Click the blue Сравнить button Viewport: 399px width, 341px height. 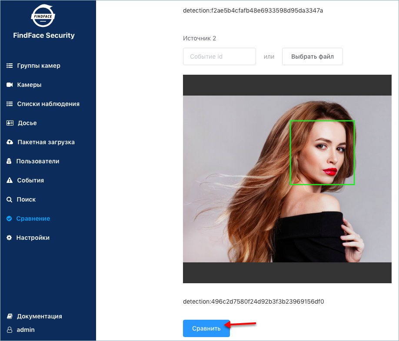click(206, 328)
